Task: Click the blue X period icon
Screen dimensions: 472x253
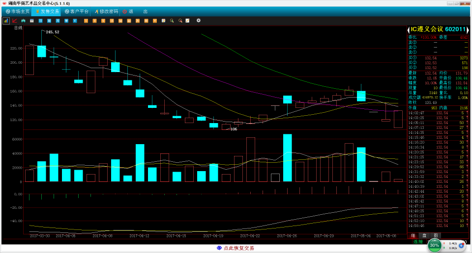Action: pyautogui.click(x=75, y=21)
